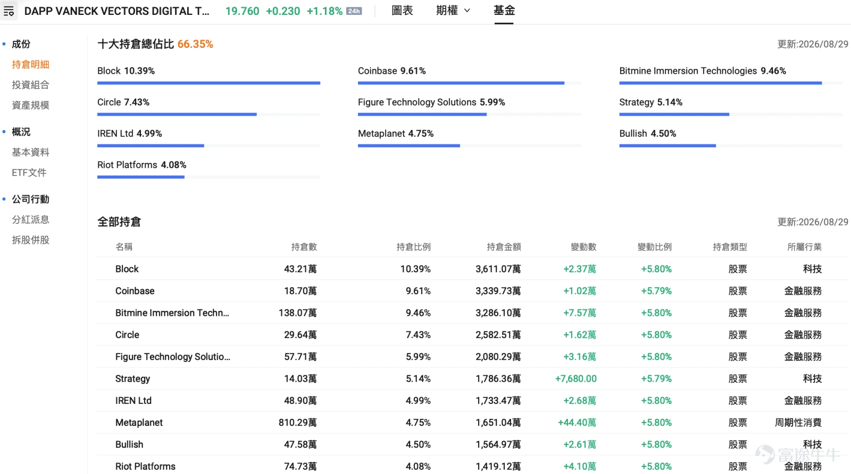Sort by 變動比例 column header
Image resolution: width=851 pixels, height=474 pixels.
pos(655,247)
